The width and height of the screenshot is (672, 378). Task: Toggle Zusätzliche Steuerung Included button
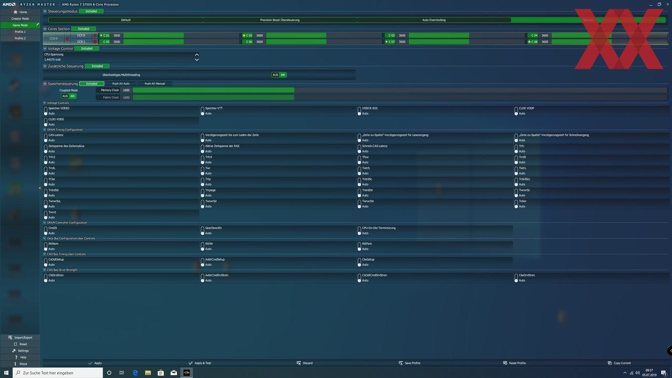(97, 66)
